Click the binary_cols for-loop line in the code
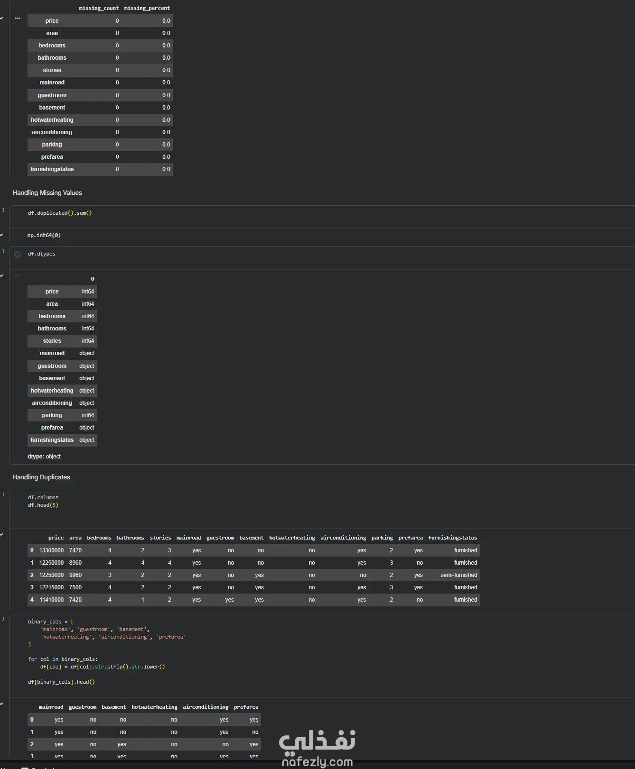635x769 pixels. (x=63, y=659)
